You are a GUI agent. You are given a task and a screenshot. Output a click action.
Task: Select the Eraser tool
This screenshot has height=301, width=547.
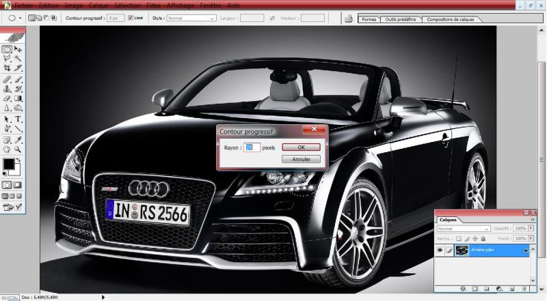pyautogui.click(x=7, y=98)
